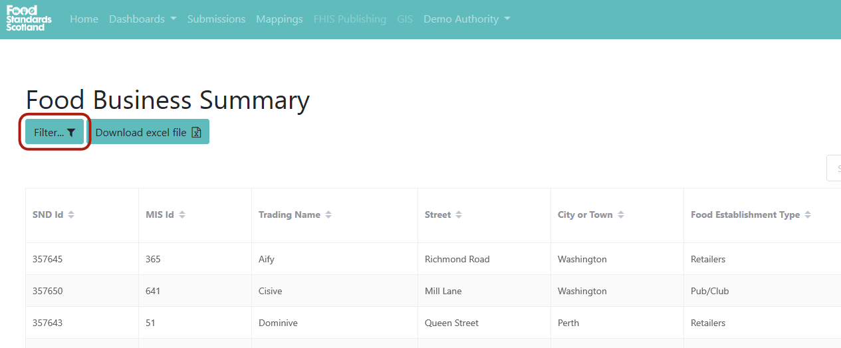Viewport: 841px width, 348px height.
Task: Select the GIS nav item
Action: pyautogui.click(x=405, y=19)
